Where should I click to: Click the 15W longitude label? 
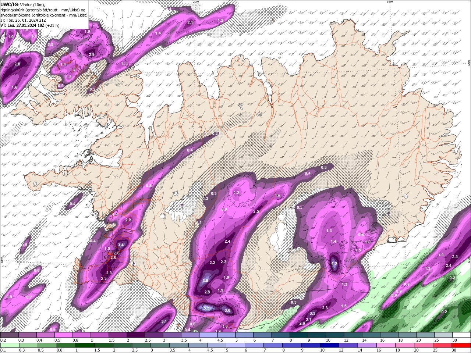390,2
